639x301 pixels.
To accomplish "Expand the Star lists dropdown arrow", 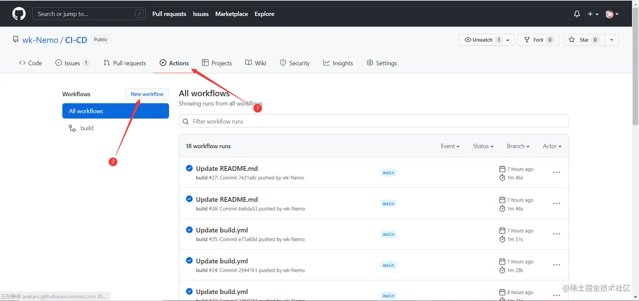I will tap(612, 40).
